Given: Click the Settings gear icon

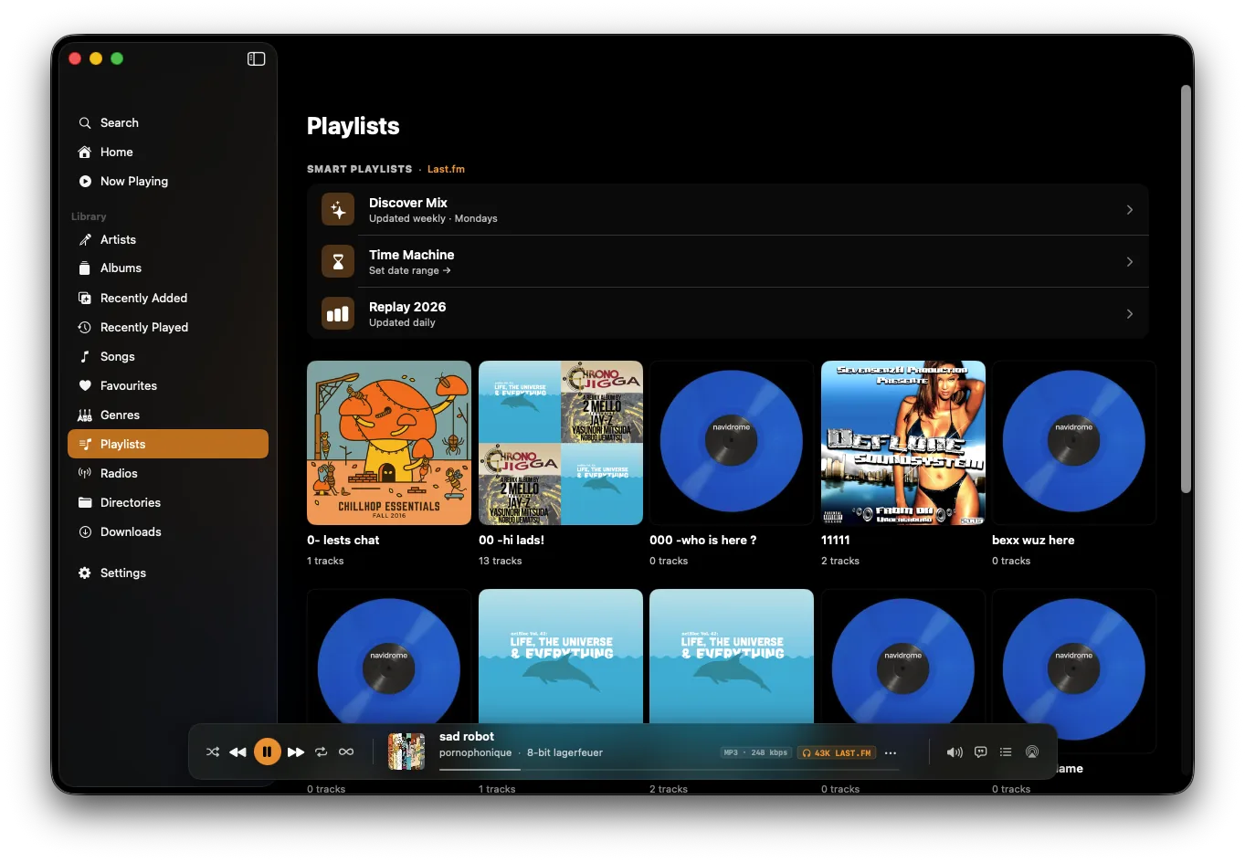Looking at the screenshot, I should click(85, 573).
